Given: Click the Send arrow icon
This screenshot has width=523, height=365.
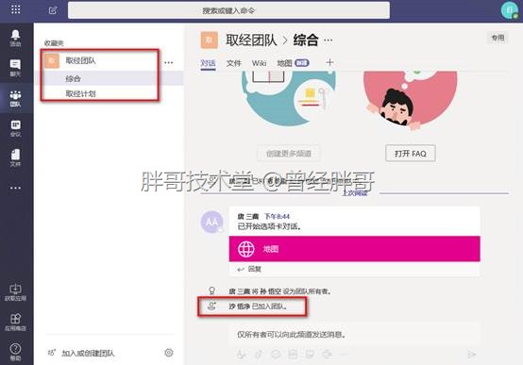Looking at the screenshot, I should point(472,355).
